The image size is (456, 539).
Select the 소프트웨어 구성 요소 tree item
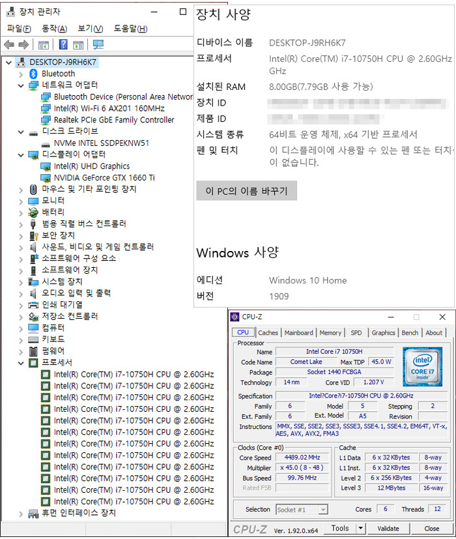[79, 259]
